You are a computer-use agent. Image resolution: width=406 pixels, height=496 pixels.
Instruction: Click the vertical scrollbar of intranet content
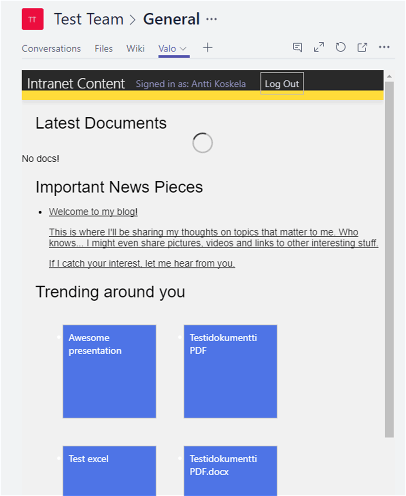(x=389, y=257)
